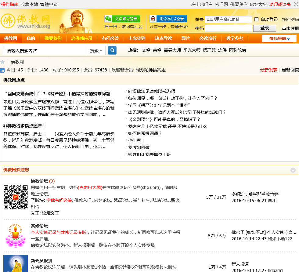Click the home icon in breadcrumb
The width and height of the screenshot is (299, 272).
[2, 62]
